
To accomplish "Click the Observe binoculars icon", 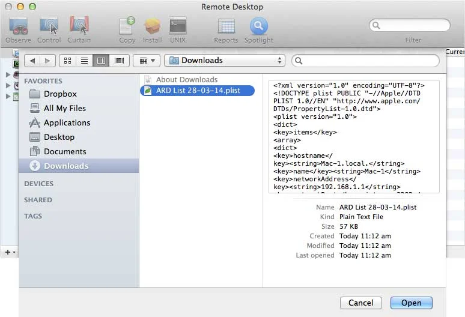I will tap(18, 26).
